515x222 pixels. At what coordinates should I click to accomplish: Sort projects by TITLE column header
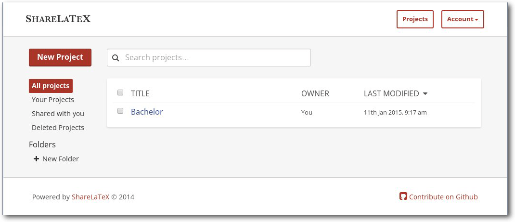140,93
